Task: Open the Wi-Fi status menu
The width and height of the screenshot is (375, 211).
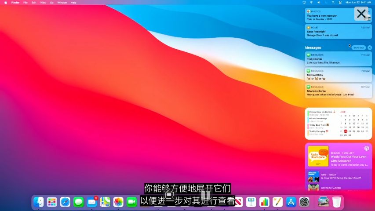Action: point(311,2)
